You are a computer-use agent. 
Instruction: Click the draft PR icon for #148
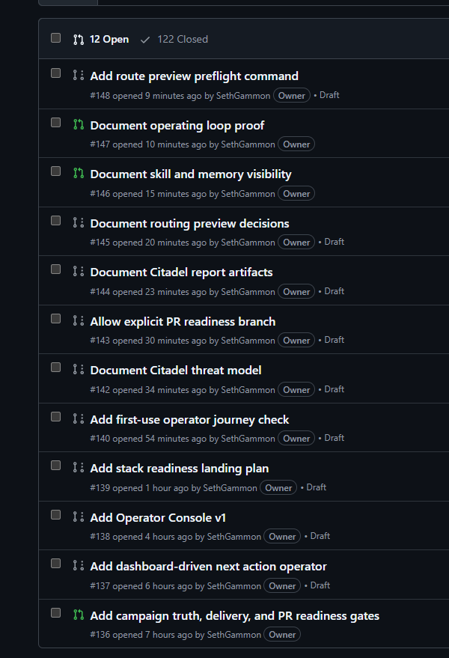(79, 75)
